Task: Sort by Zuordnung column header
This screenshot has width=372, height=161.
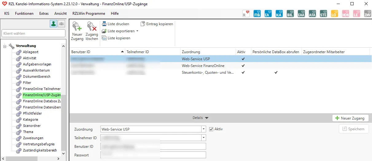Action: [208, 52]
